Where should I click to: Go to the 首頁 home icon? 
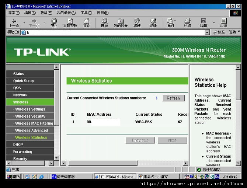tap(86, 23)
